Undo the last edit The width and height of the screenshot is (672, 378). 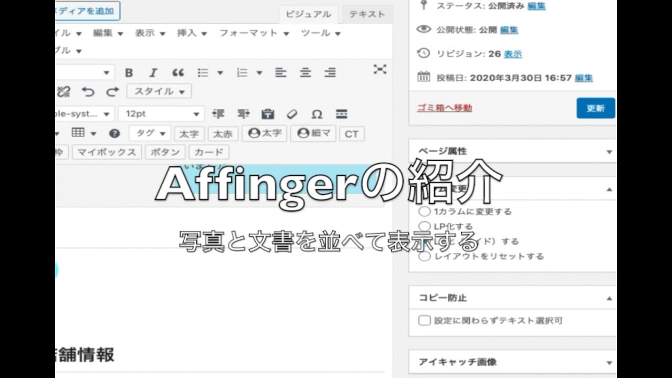coord(88,92)
